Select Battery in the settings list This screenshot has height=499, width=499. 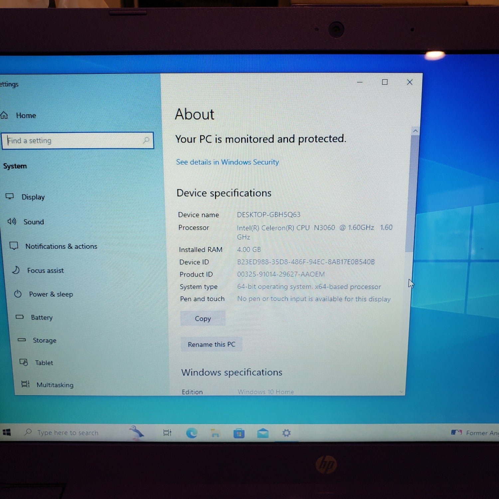[x=42, y=317]
